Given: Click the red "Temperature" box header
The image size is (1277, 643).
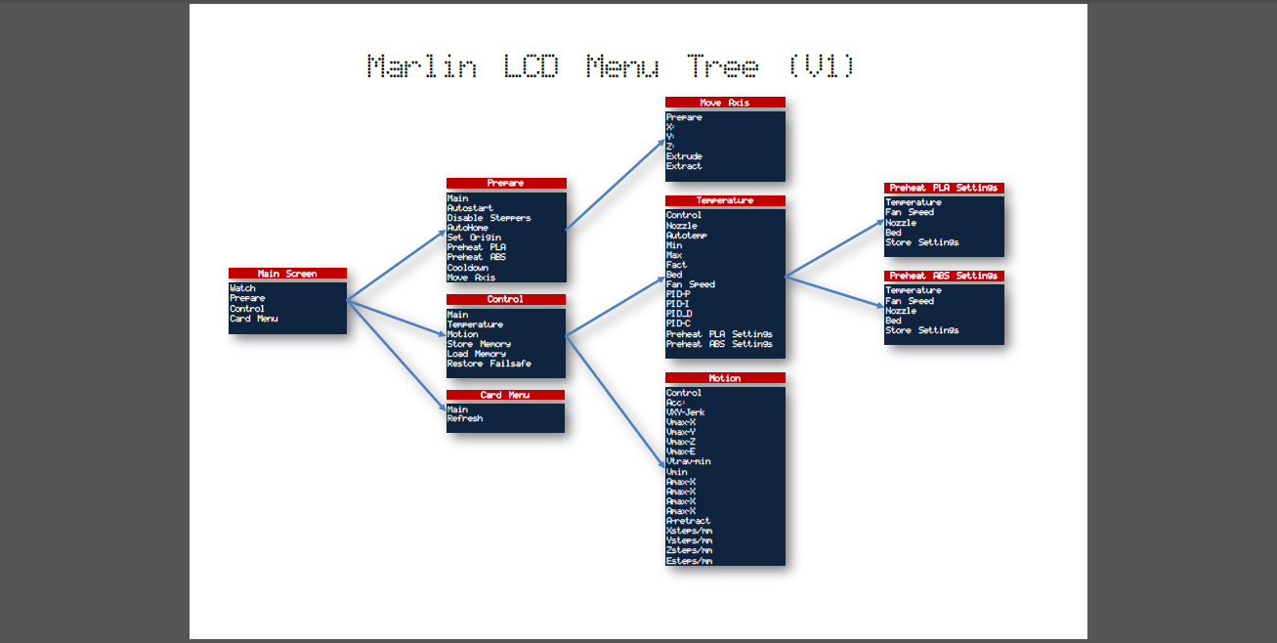Looking at the screenshot, I should click(x=725, y=200).
